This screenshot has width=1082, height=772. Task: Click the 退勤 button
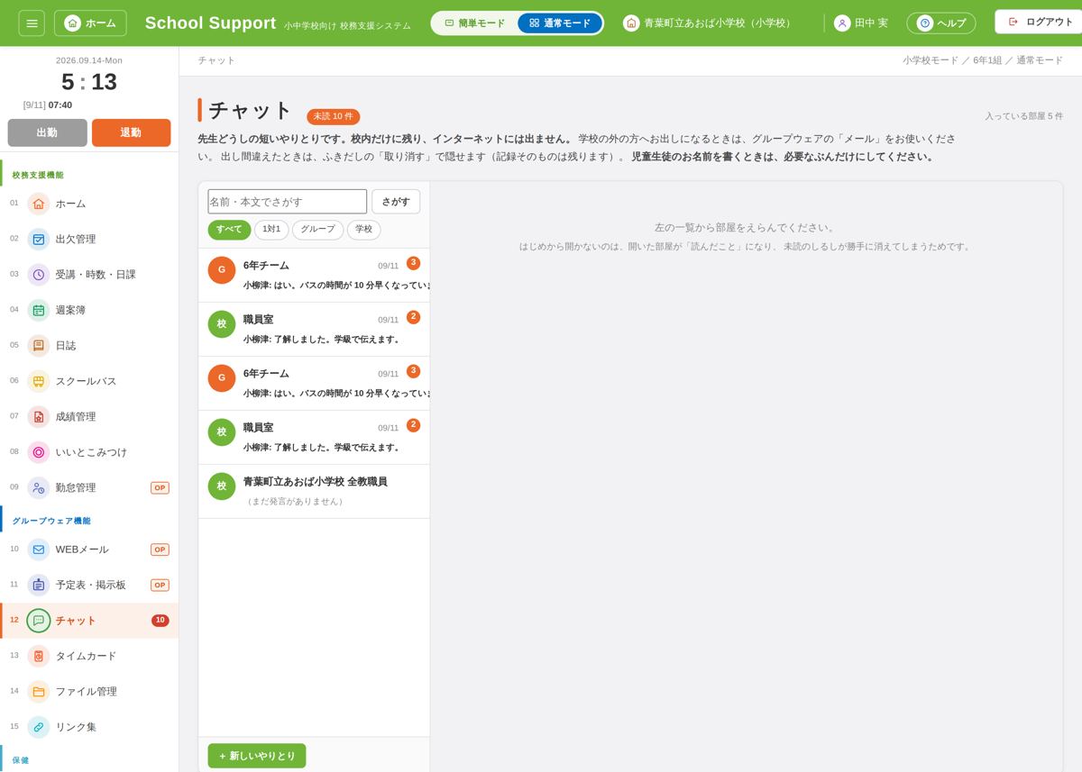point(131,132)
